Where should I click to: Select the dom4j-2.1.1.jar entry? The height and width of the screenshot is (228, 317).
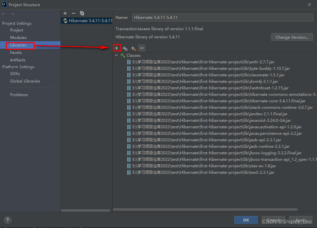click(205, 82)
